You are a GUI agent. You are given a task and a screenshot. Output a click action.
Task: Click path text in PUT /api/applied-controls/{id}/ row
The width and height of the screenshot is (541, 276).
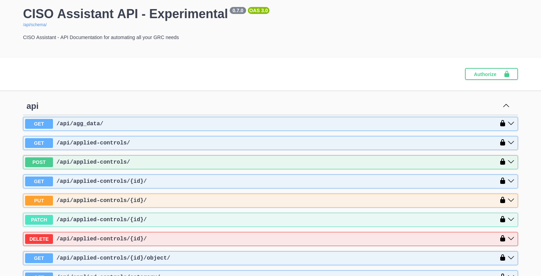point(101,201)
